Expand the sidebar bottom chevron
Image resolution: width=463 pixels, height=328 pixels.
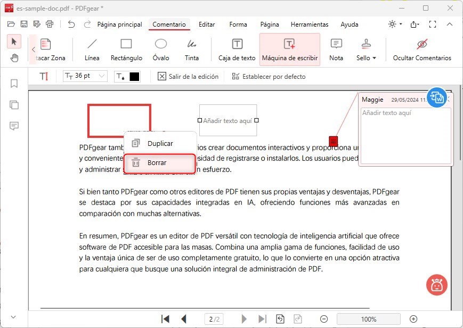[13, 317]
